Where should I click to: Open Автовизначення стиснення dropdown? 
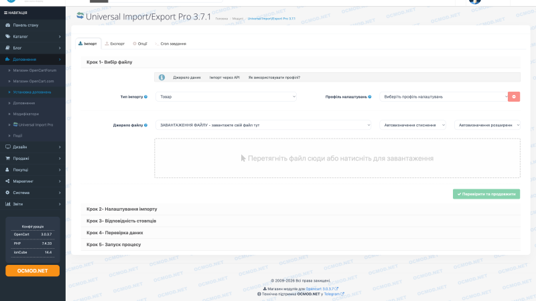413,125
